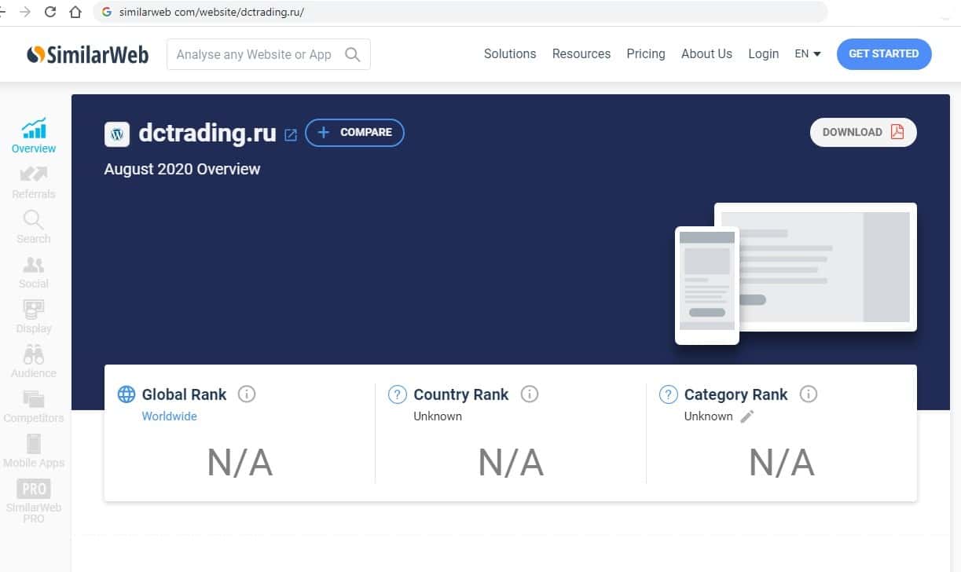Viewport: 961px width, 572px height.
Task: Click the search magnifier icon
Action: (353, 54)
